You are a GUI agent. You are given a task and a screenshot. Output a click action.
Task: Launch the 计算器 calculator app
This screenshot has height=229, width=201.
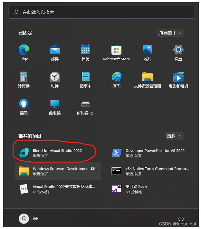[x=24, y=80]
